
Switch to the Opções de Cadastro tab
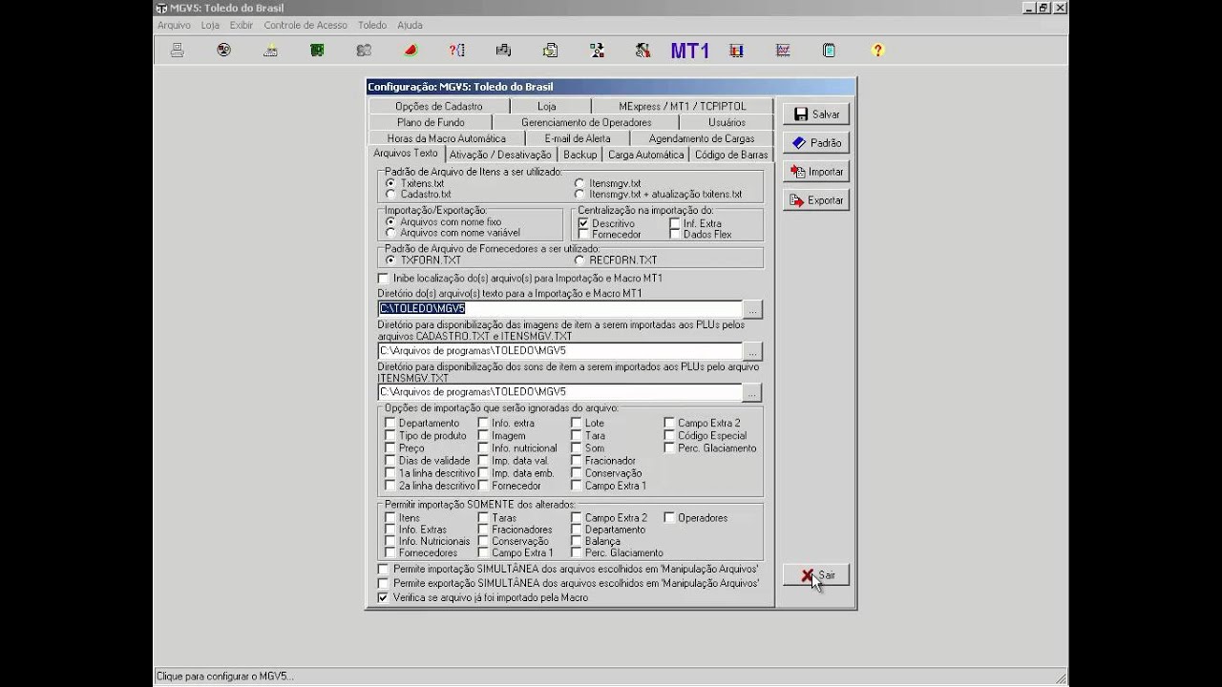[439, 106]
